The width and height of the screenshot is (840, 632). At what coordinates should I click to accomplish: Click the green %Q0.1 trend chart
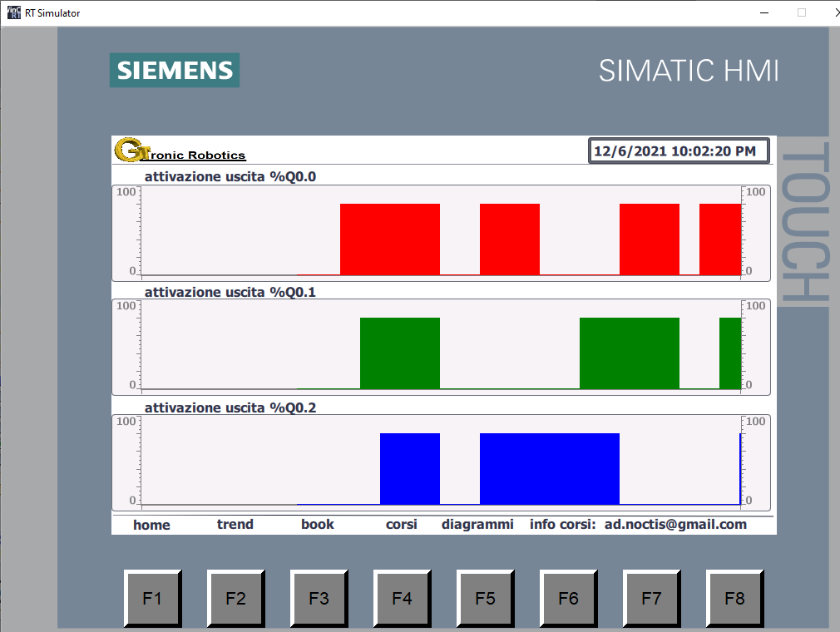click(441, 348)
